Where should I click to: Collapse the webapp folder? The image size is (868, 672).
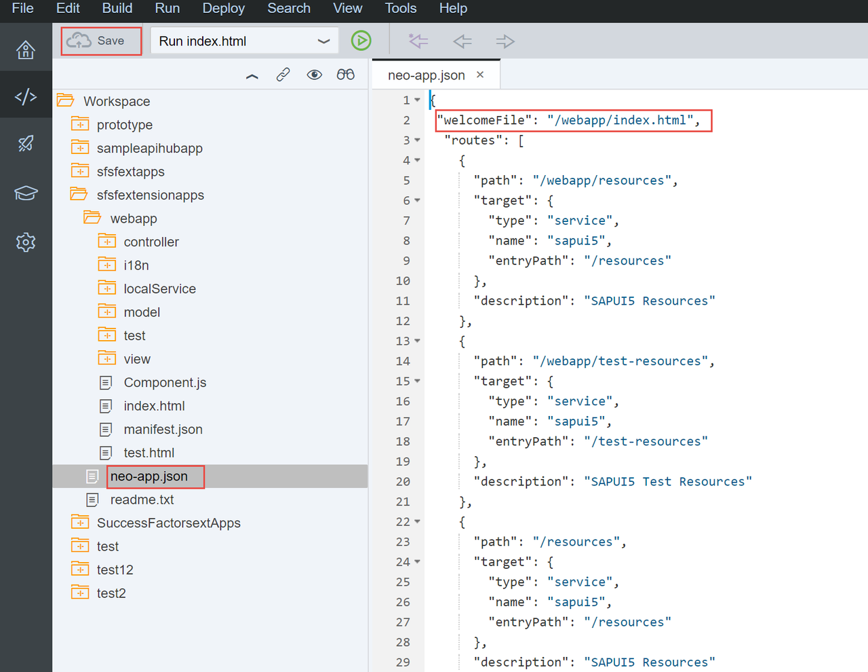click(x=93, y=218)
